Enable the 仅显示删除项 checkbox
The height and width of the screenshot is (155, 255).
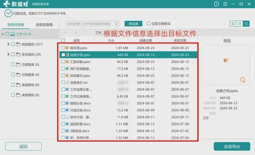pos(149,24)
